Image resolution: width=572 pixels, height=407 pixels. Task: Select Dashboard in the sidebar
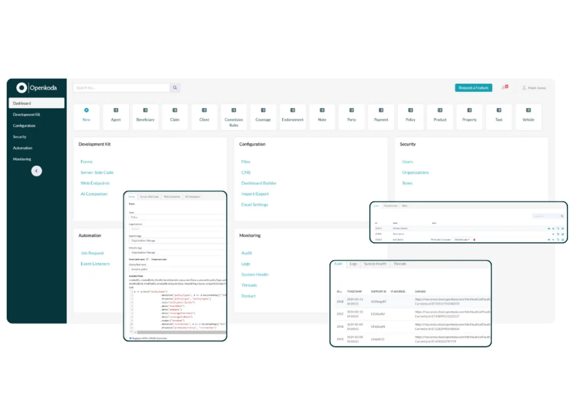[x=37, y=103]
